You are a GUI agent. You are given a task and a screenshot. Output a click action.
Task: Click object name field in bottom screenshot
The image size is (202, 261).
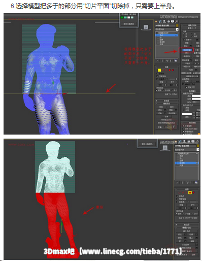[x=185, y=146]
